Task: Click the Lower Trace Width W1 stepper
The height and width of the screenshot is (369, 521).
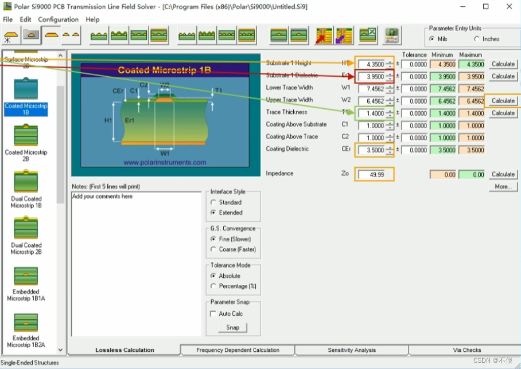Action: 390,89
